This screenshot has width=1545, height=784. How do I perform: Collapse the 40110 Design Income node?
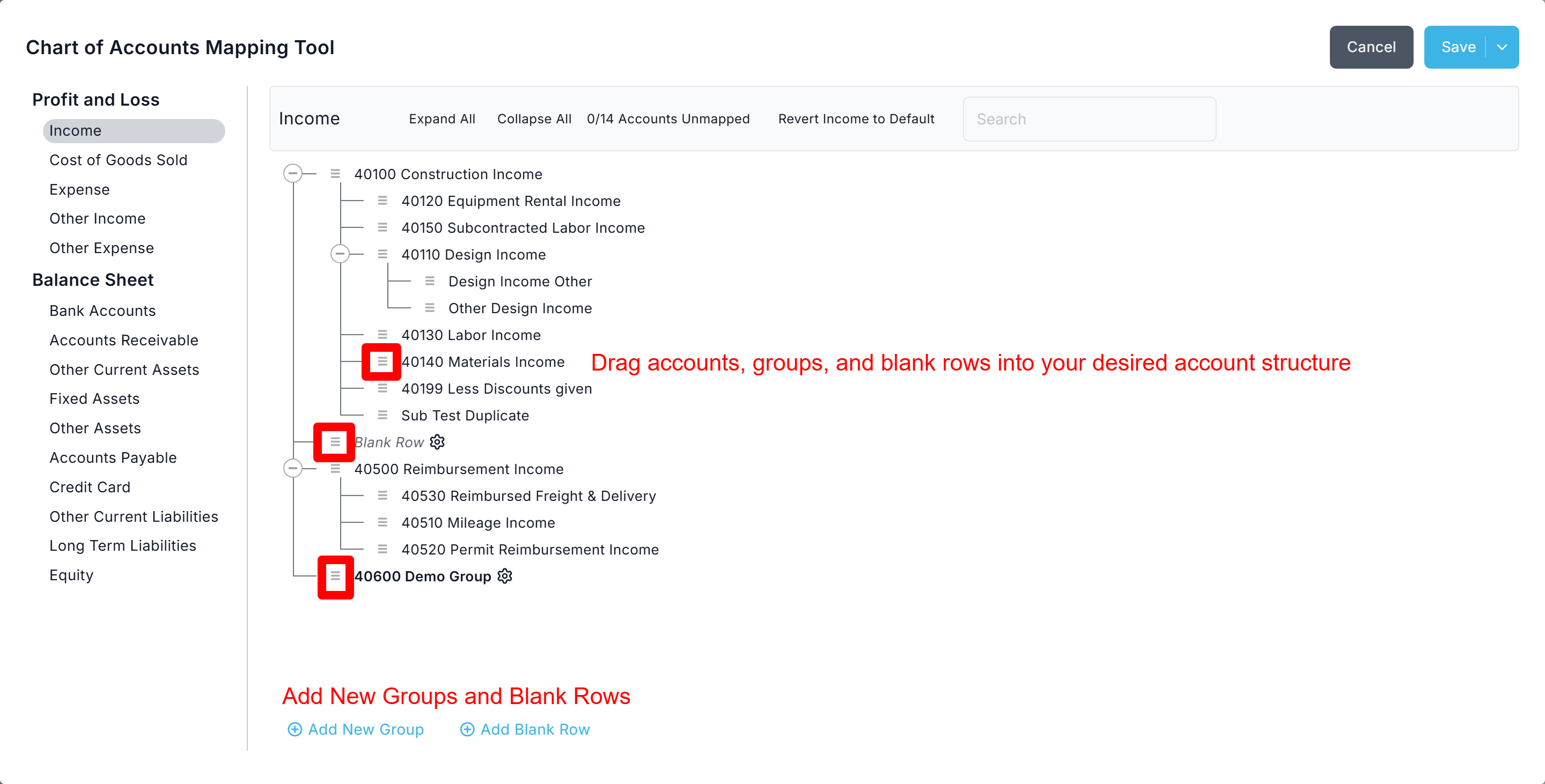tap(340, 254)
